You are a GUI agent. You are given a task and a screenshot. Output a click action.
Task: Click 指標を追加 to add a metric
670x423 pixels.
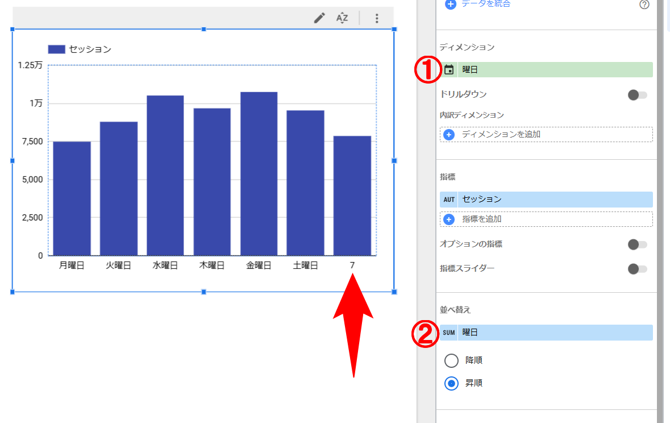click(481, 219)
